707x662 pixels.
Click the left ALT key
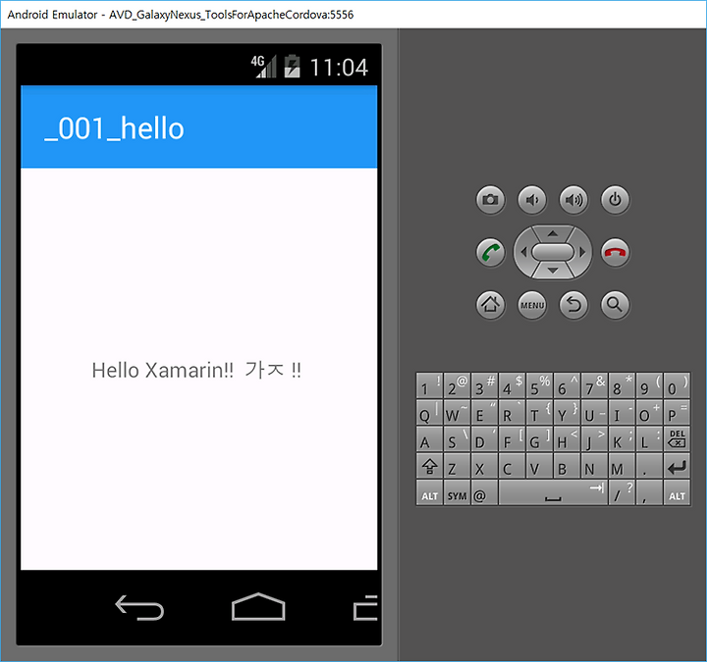coord(430,492)
